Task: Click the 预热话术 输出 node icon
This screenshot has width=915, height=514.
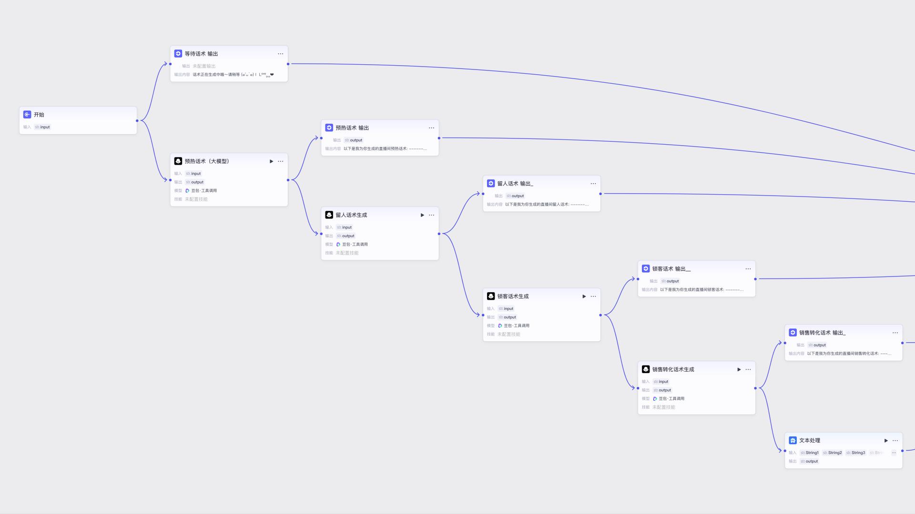Action: 329,128
